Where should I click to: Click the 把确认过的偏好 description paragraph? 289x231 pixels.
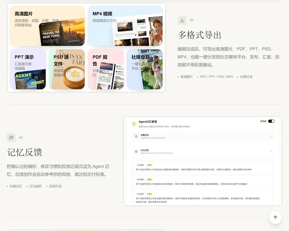58,170
